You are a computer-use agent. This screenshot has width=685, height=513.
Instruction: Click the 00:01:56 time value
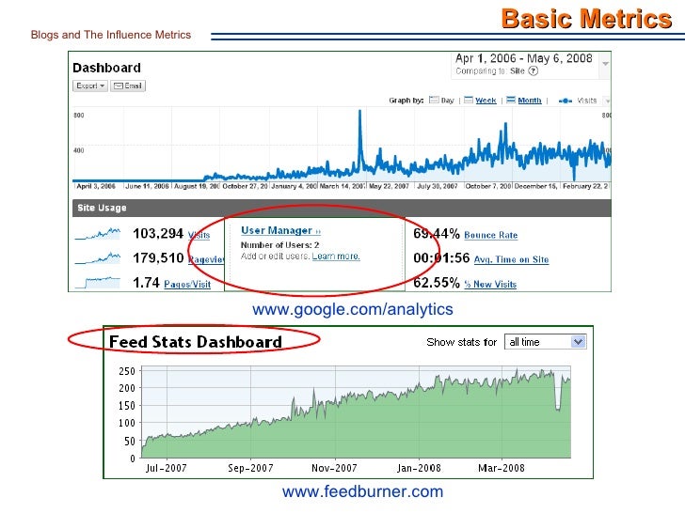click(x=441, y=258)
